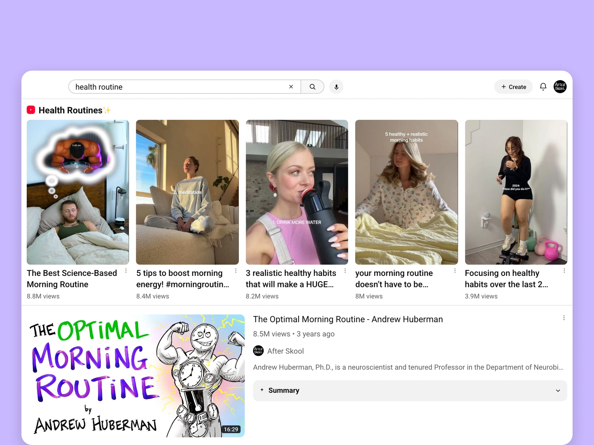The width and height of the screenshot is (594, 445).
Task: Play the meditation short thumbnail
Action: pyautogui.click(x=187, y=192)
